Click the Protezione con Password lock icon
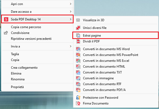 click(x=78, y=98)
